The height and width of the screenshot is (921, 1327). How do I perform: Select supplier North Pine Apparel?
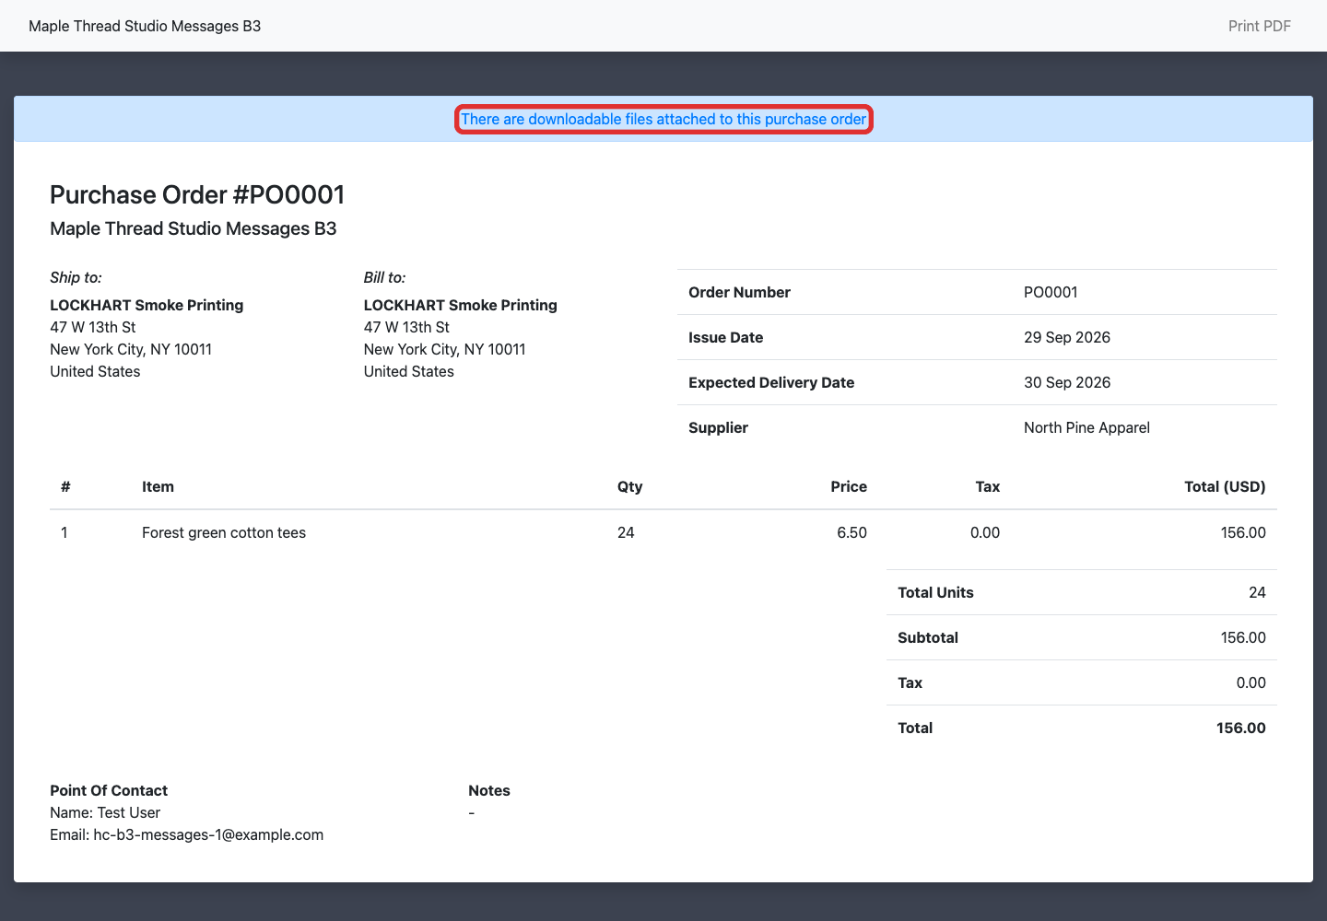point(1086,427)
